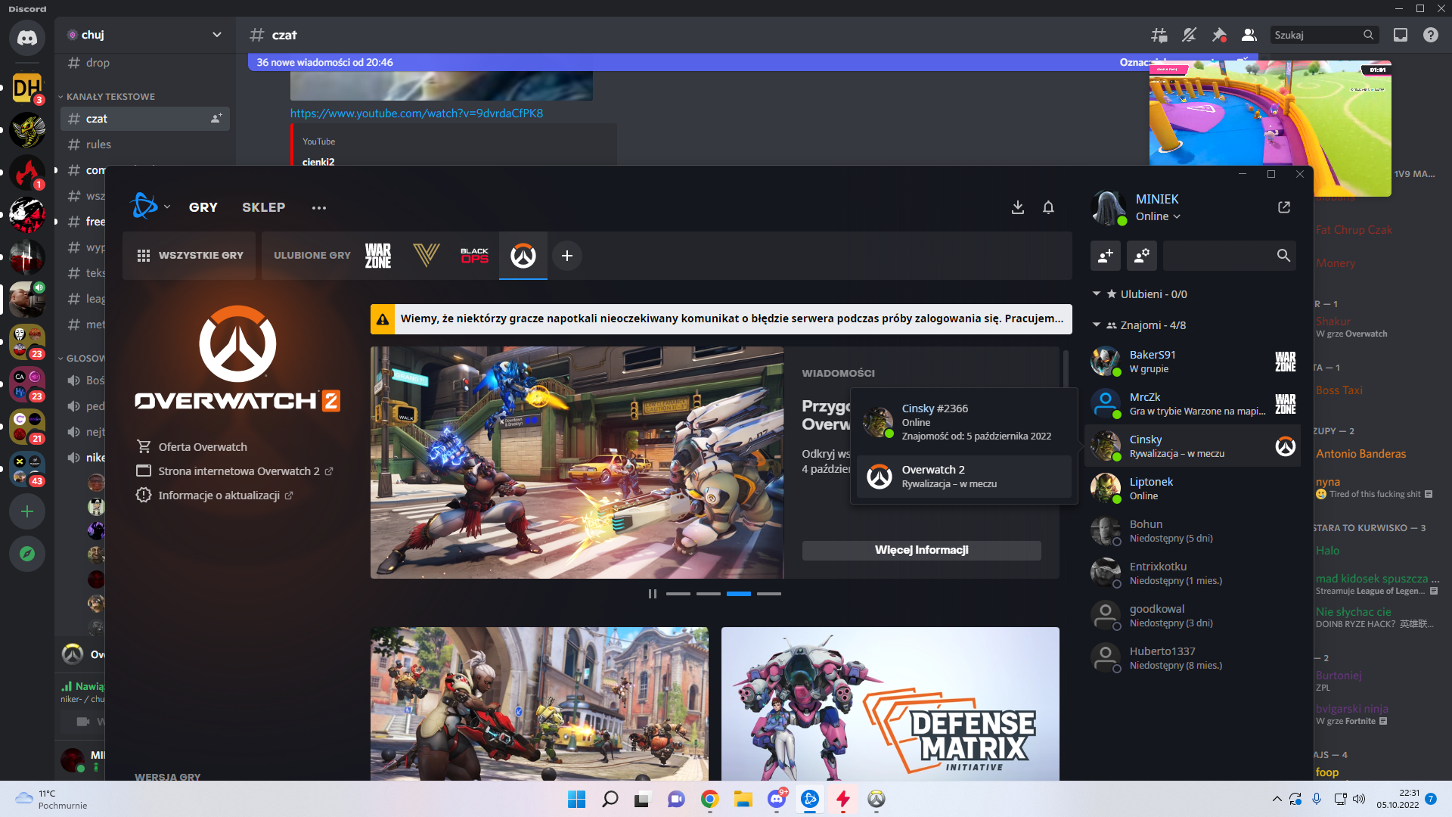Select the Black Ops game icon
Viewport: 1452px width, 817px height.
(x=475, y=256)
